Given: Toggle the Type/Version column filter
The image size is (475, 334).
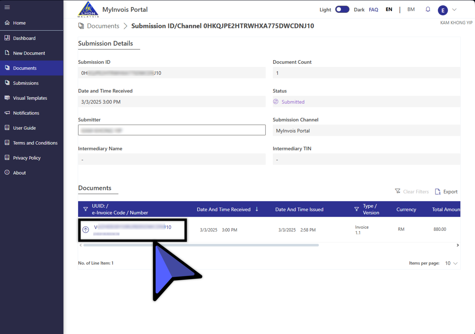Looking at the screenshot, I should point(357,209).
